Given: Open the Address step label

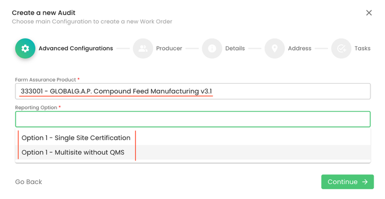Looking at the screenshot, I should [299, 49].
